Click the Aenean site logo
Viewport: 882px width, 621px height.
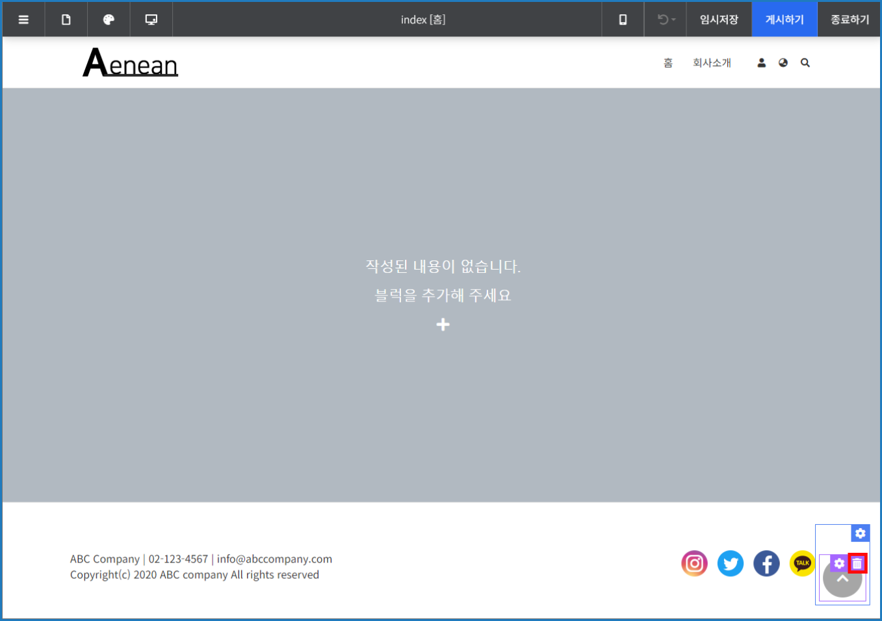[x=131, y=63]
